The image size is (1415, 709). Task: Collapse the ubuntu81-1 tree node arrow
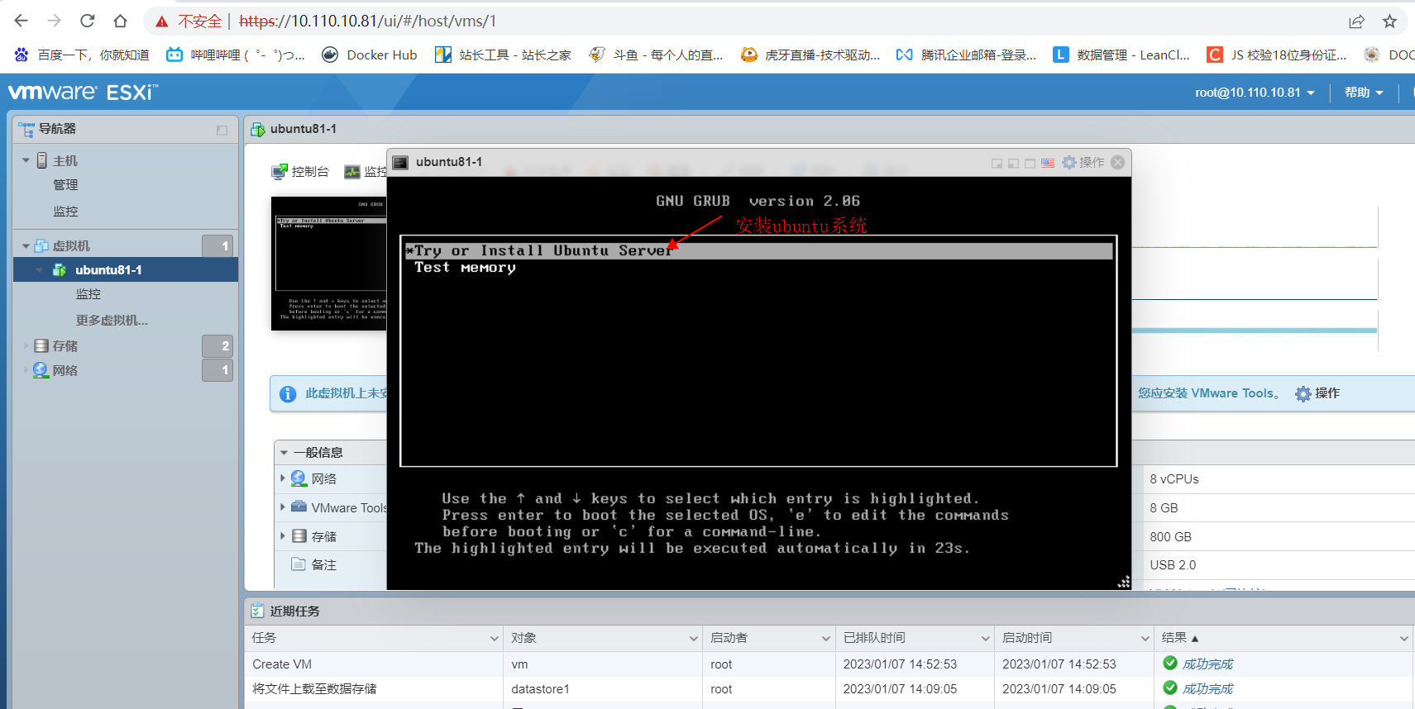tap(39, 270)
